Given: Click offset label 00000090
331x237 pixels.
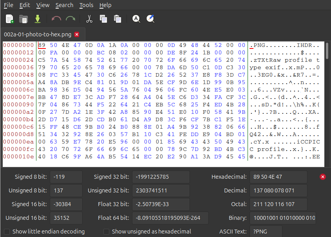Looking at the screenshot, I should click(x=18, y=104).
